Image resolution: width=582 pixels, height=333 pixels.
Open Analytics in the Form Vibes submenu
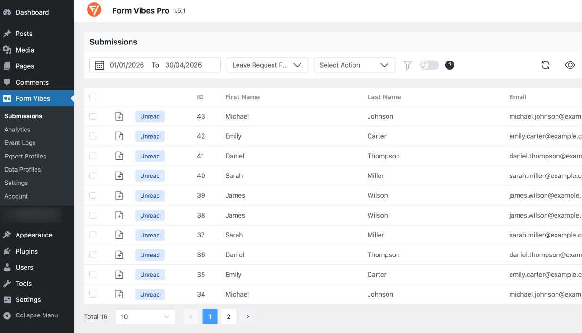point(18,130)
